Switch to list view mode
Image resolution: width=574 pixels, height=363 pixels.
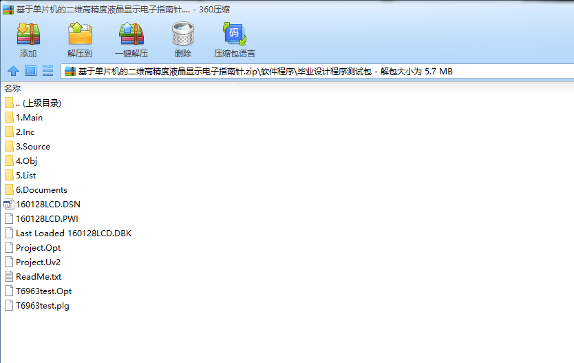coord(47,71)
